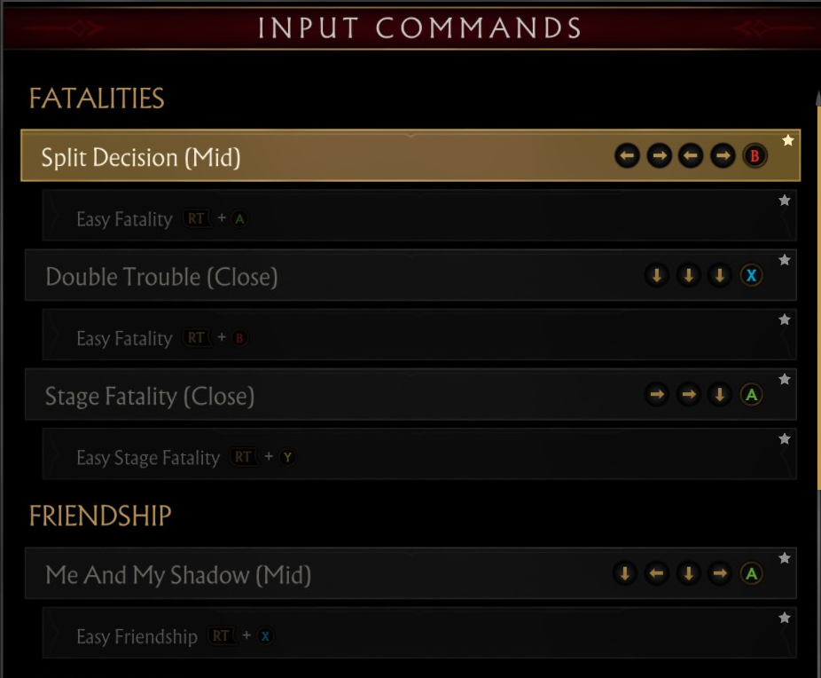Image resolution: width=821 pixels, height=678 pixels.
Task: Click the Friendship section heading
Action: (100, 516)
